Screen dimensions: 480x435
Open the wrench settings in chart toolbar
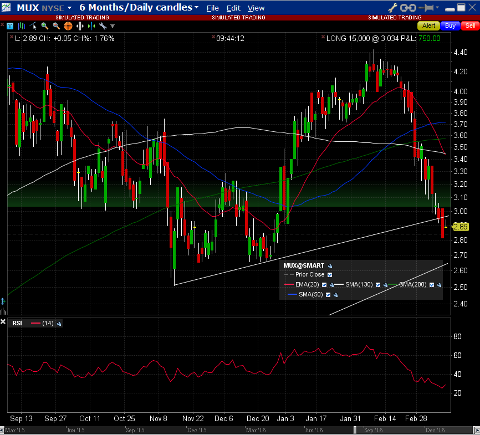[103, 26]
